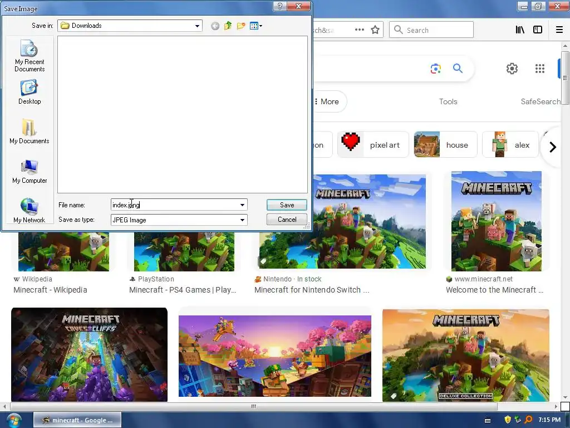Open Minecraft - PS4 Games PlayStation link
570x428 pixels.
pos(183,290)
